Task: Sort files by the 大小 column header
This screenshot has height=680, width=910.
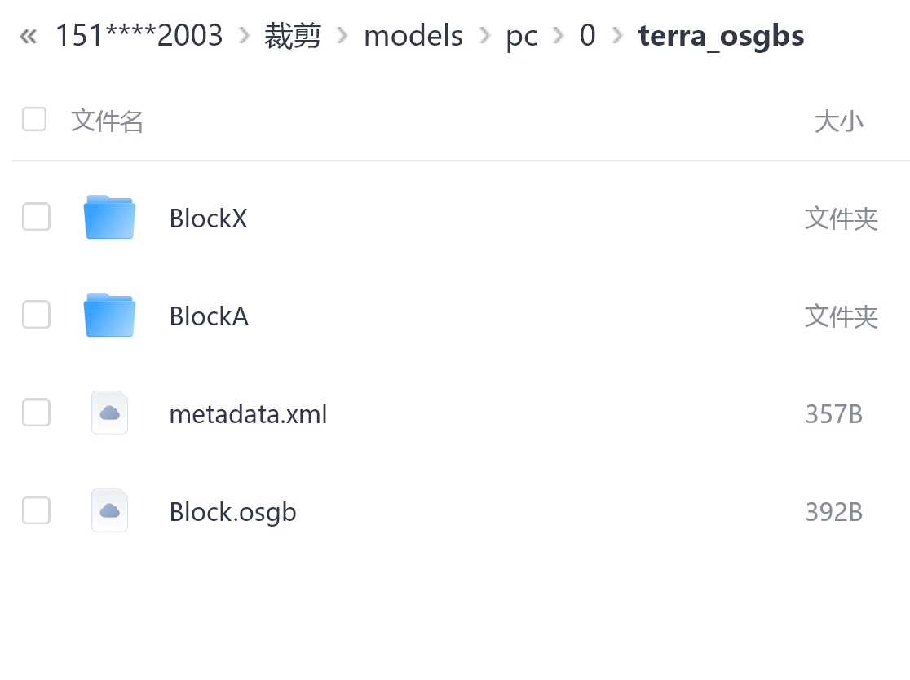Action: tap(838, 121)
